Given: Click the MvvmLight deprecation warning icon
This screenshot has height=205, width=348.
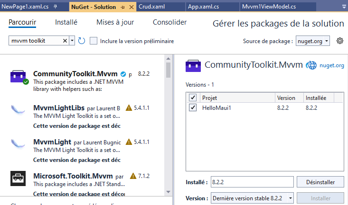Looking at the screenshot, I should click(x=129, y=142).
